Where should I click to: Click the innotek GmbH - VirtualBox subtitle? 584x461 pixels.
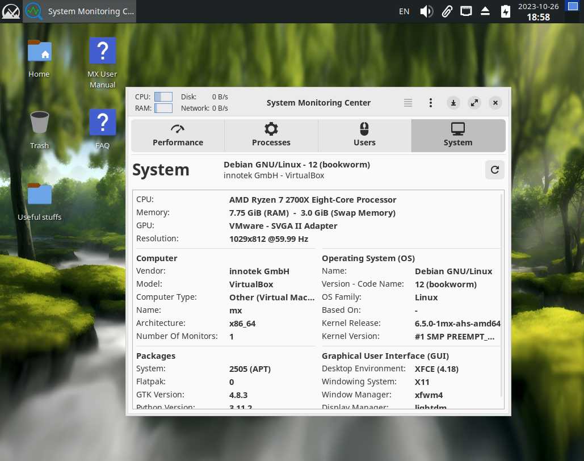coord(274,175)
